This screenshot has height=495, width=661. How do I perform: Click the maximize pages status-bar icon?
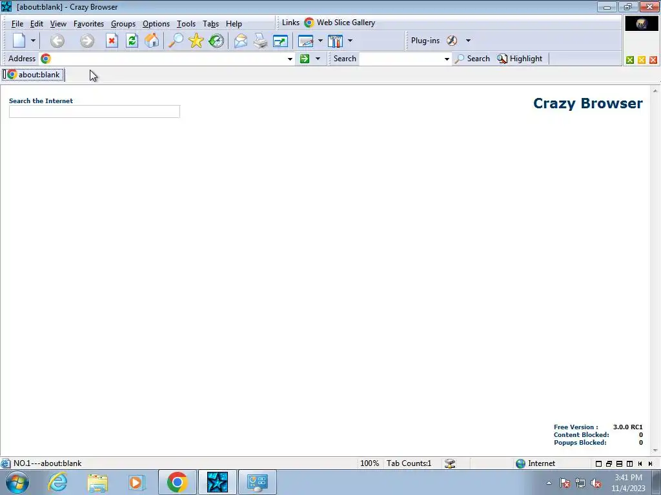click(598, 464)
